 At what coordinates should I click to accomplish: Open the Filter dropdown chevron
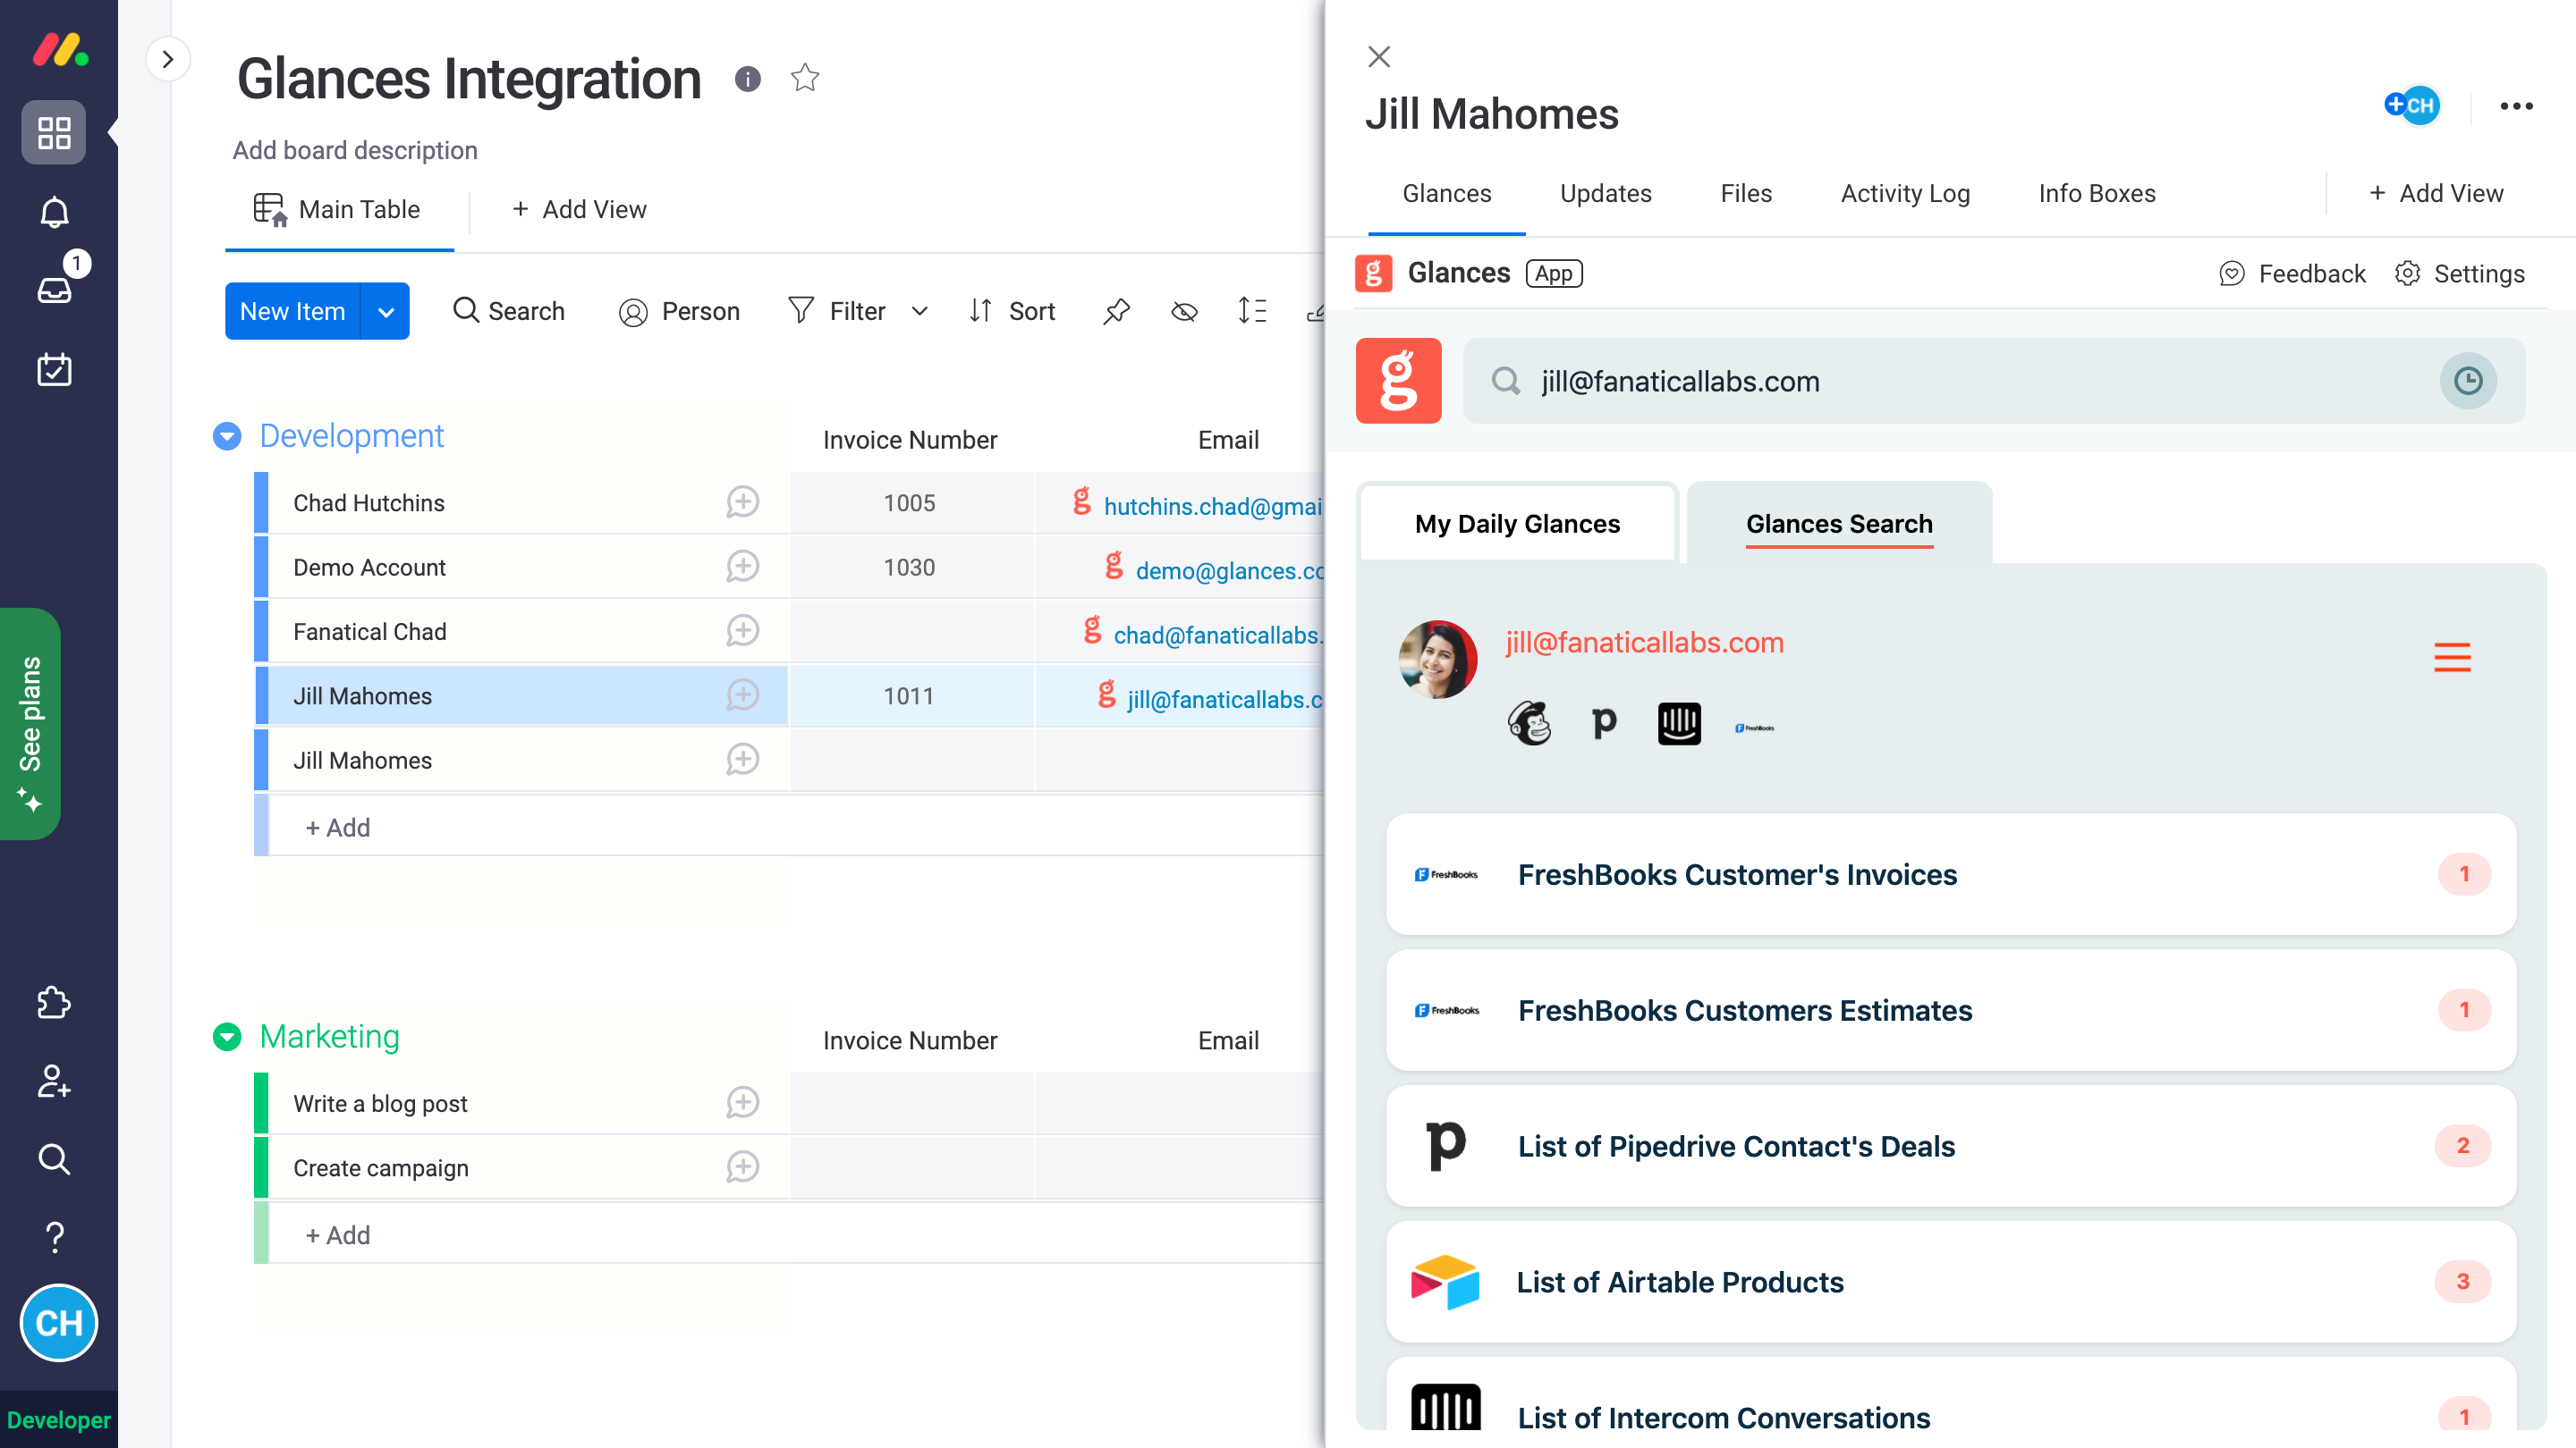tap(919, 312)
